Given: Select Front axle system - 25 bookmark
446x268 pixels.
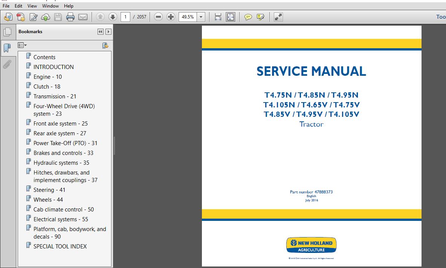Looking at the screenshot, I should click(x=61, y=124).
